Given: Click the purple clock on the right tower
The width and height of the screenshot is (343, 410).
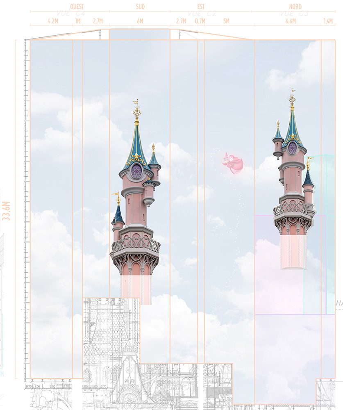Looking at the screenshot, I should (292, 148).
